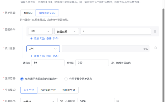The height and width of the screenshot is (102, 165).
Task: Click the request count field showing 300
Action: (92, 63)
